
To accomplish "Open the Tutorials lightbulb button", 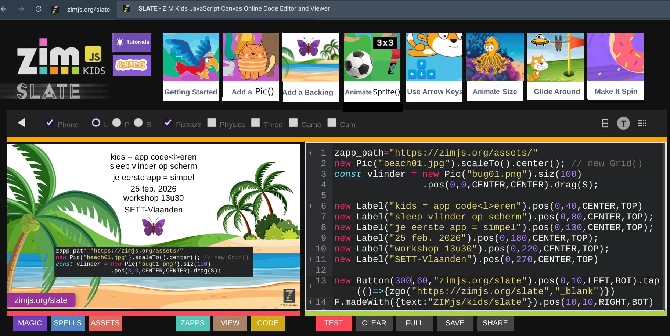I will pos(132,42).
